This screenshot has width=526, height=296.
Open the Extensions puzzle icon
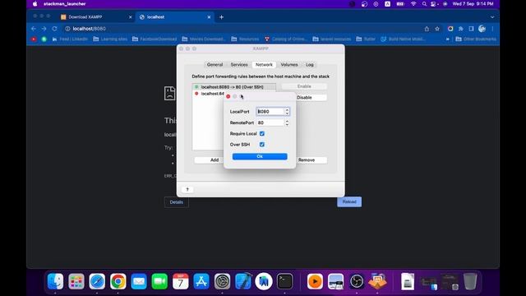pos(461,29)
